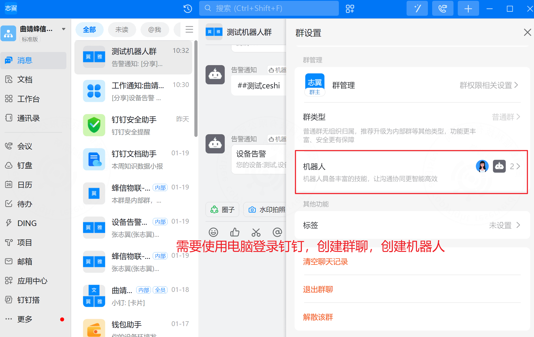Close the 群设置 panel
Viewport: 534px width, 337px height.
point(527,33)
